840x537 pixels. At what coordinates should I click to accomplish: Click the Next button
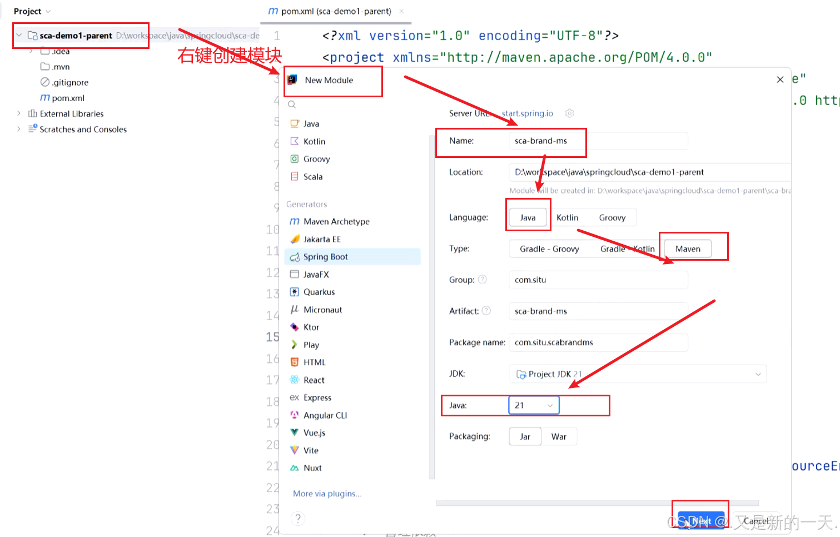coord(701,521)
